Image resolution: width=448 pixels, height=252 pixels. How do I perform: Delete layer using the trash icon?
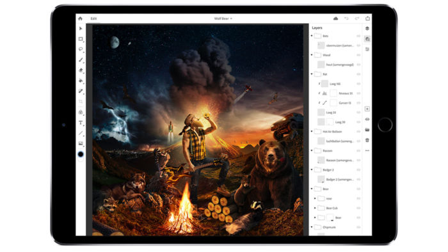[367, 140]
